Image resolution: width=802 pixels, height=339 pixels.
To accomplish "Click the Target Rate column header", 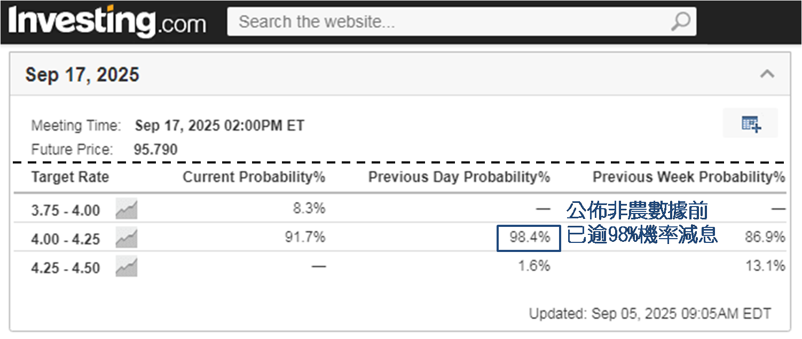I will click(x=70, y=177).
